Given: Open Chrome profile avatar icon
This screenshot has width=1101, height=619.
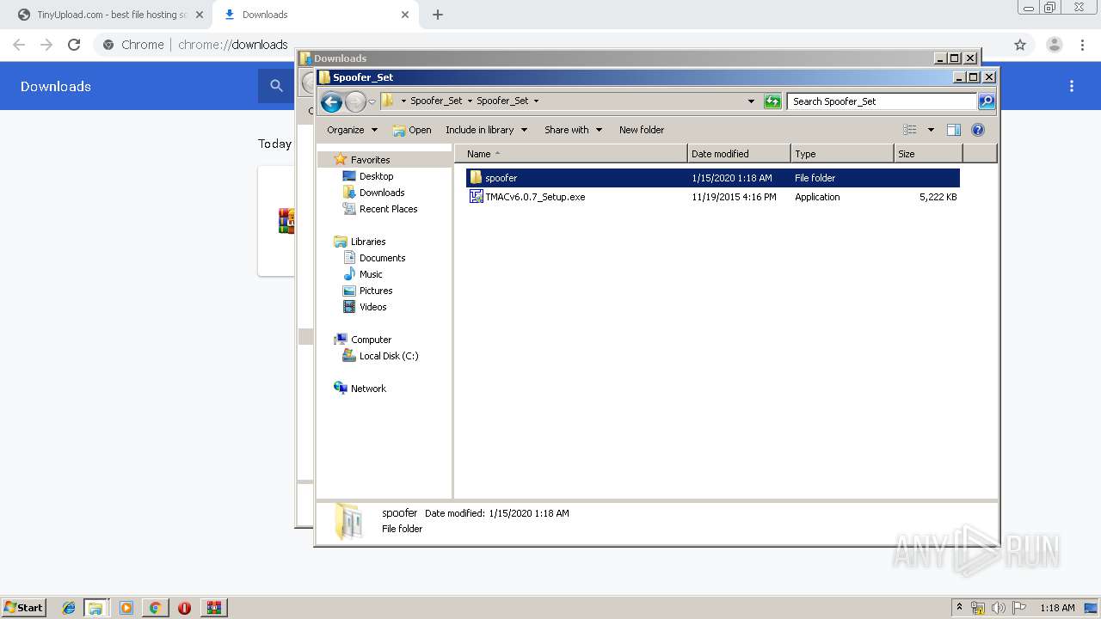Looking at the screenshot, I should point(1054,45).
